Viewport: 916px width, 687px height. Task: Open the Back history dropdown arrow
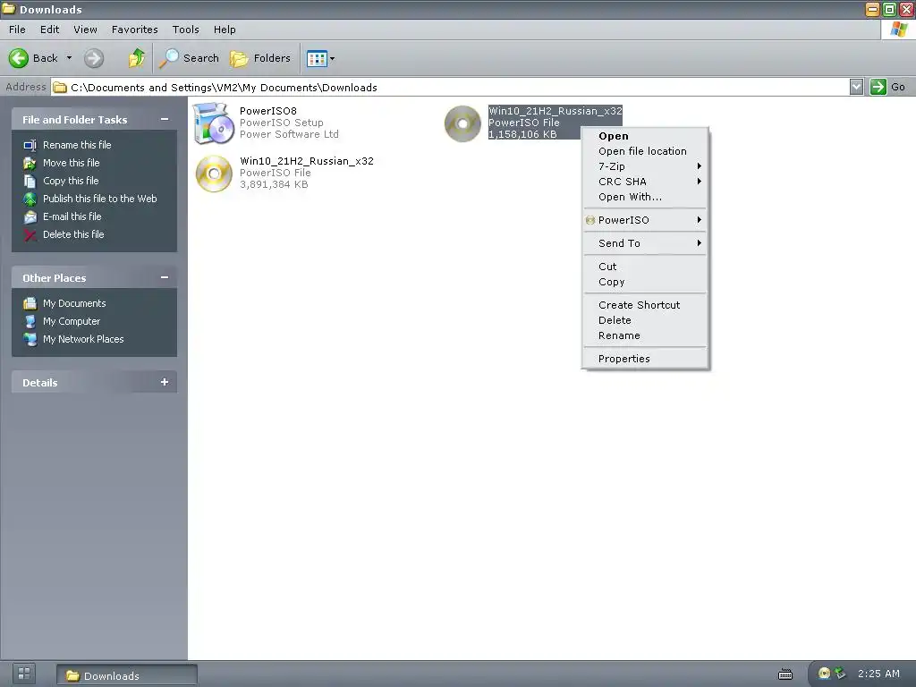(69, 58)
